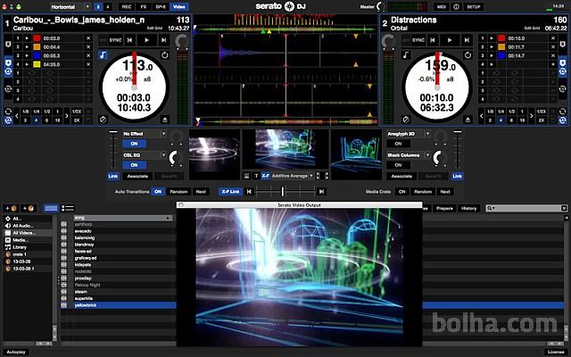Screen dimensions: 571x357
Task: Select the yellowbrick track row
Action: pyautogui.click(x=119, y=305)
